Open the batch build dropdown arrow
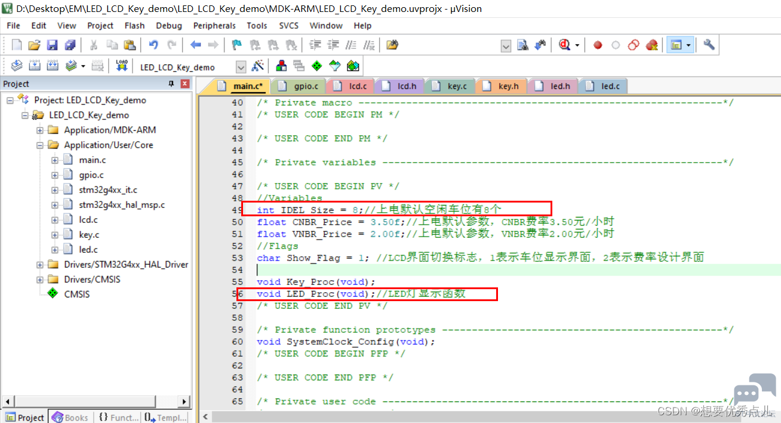The width and height of the screenshot is (781, 423). click(x=83, y=66)
